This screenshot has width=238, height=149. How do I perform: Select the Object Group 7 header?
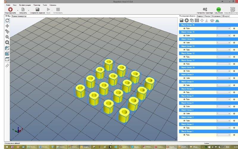coord(209,89)
